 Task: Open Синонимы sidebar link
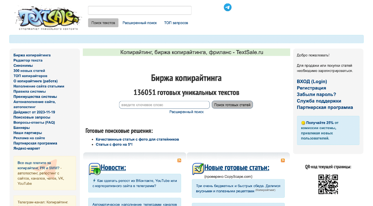[x=23, y=66]
